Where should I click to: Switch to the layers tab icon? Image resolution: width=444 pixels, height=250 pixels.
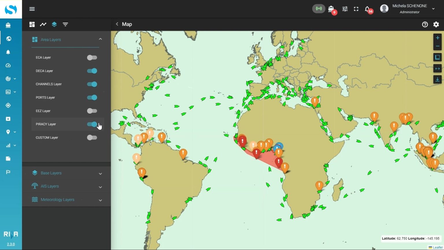click(54, 25)
